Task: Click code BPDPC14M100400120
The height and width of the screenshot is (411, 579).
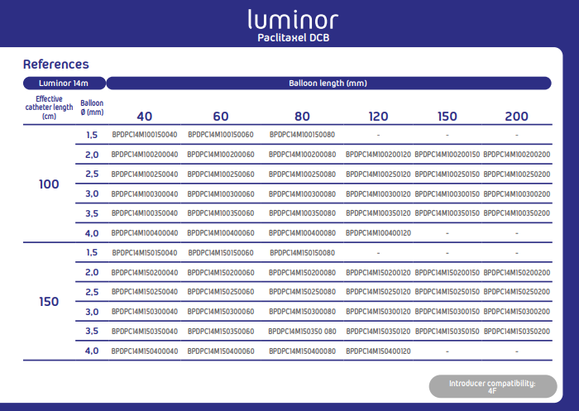Action: (378, 233)
